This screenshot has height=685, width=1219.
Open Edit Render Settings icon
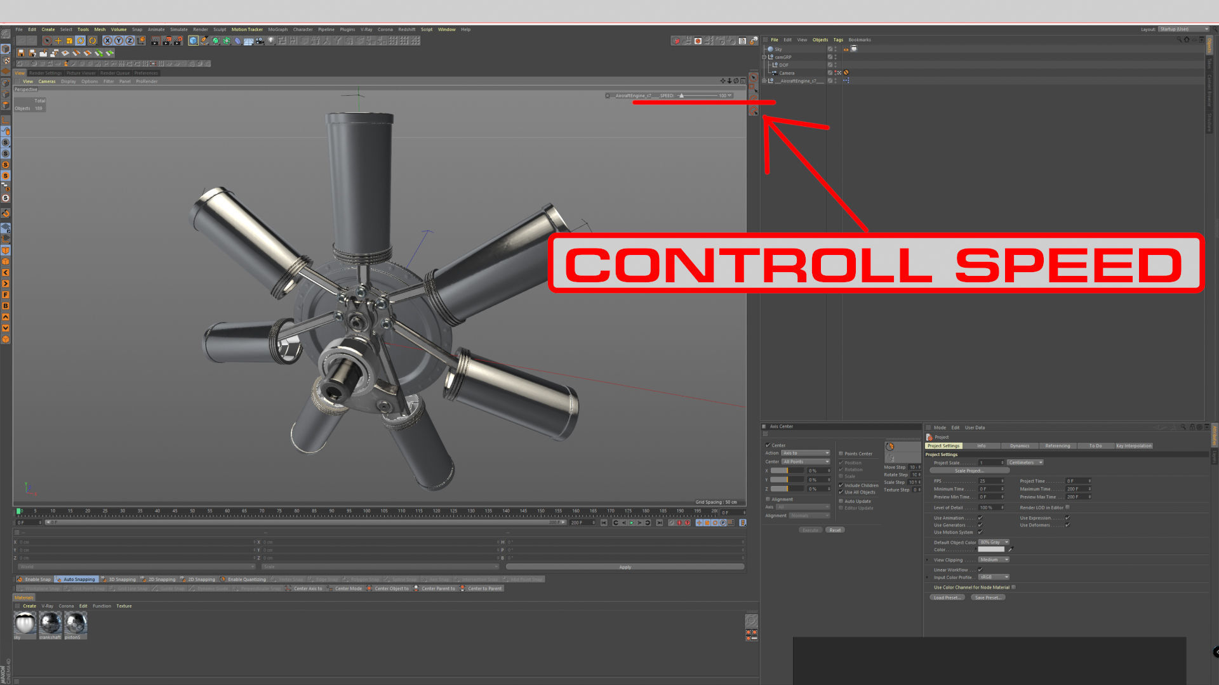click(x=178, y=41)
